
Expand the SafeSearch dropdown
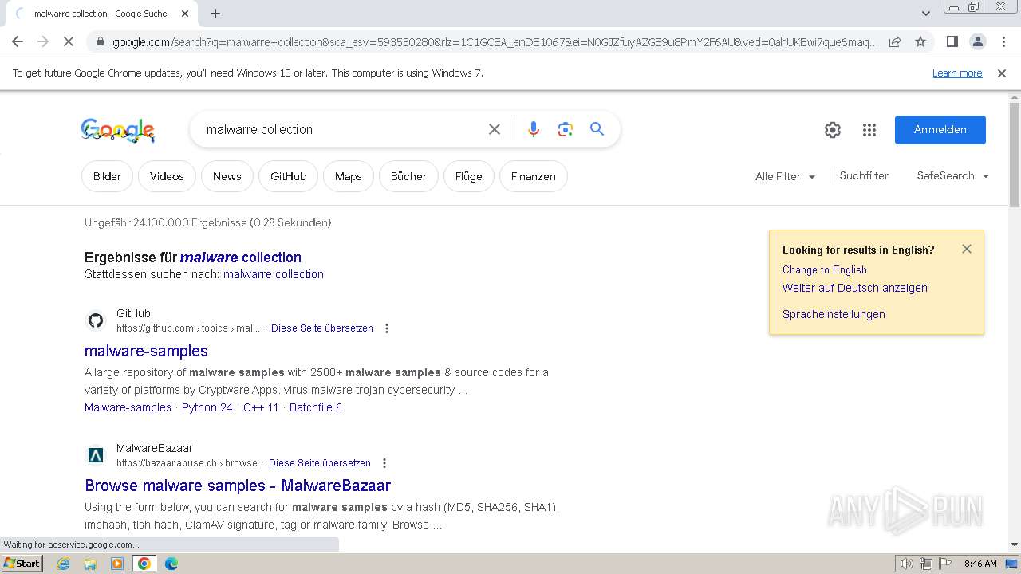[952, 175]
